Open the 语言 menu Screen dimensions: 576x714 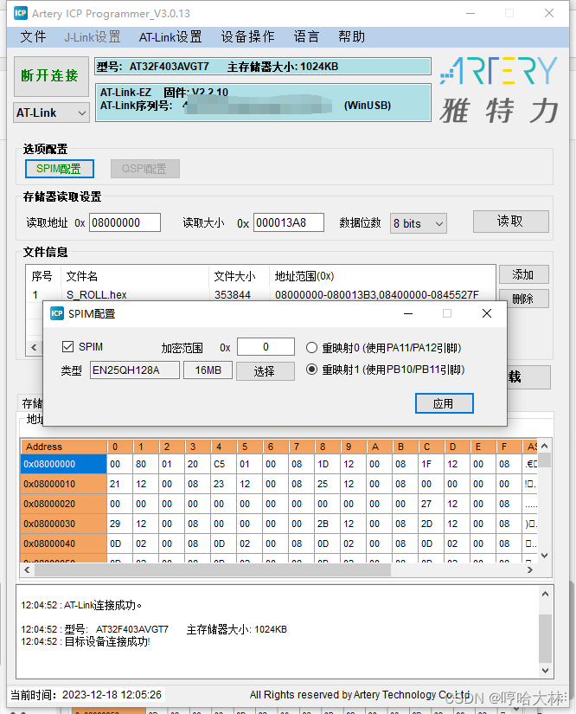click(307, 37)
